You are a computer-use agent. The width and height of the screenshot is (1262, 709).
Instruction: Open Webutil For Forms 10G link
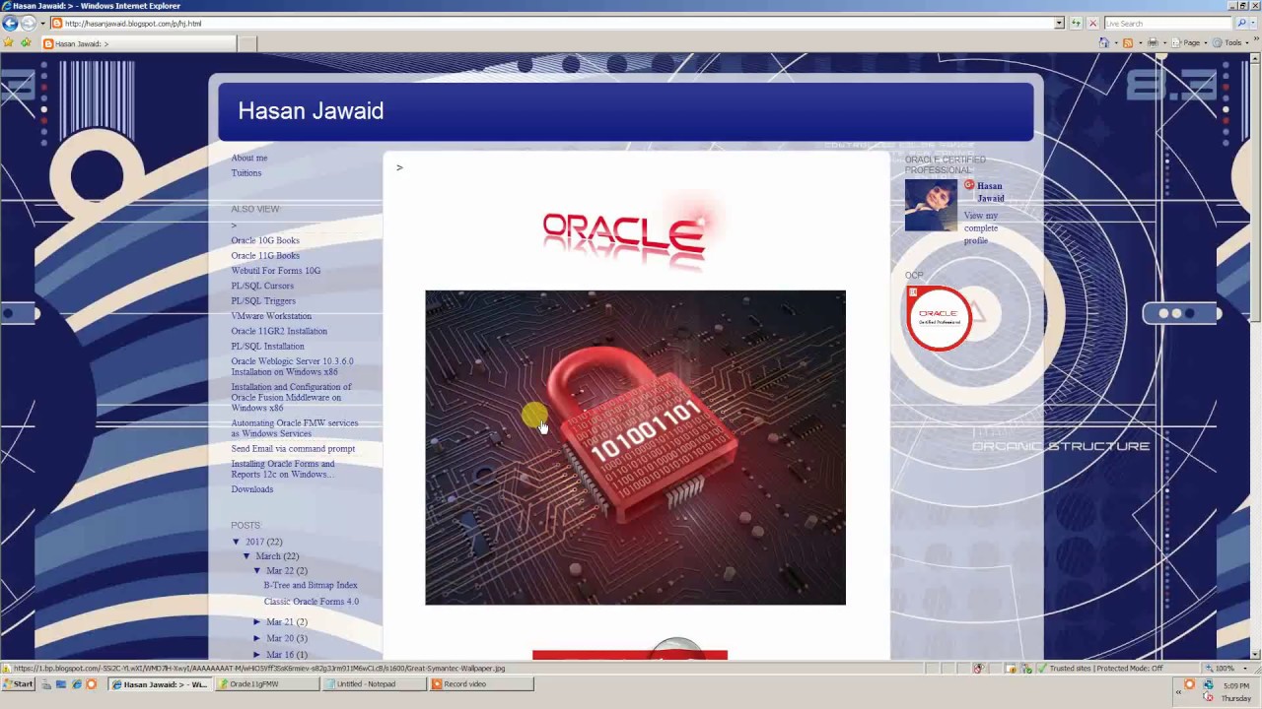pos(276,271)
